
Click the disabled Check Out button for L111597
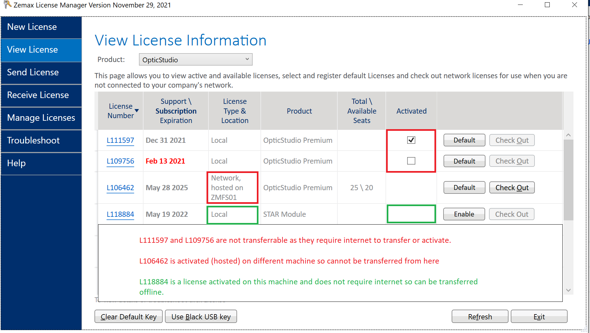tap(512, 140)
